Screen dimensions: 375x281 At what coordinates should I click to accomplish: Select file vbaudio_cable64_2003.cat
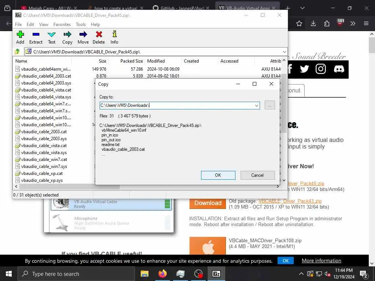click(x=46, y=76)
